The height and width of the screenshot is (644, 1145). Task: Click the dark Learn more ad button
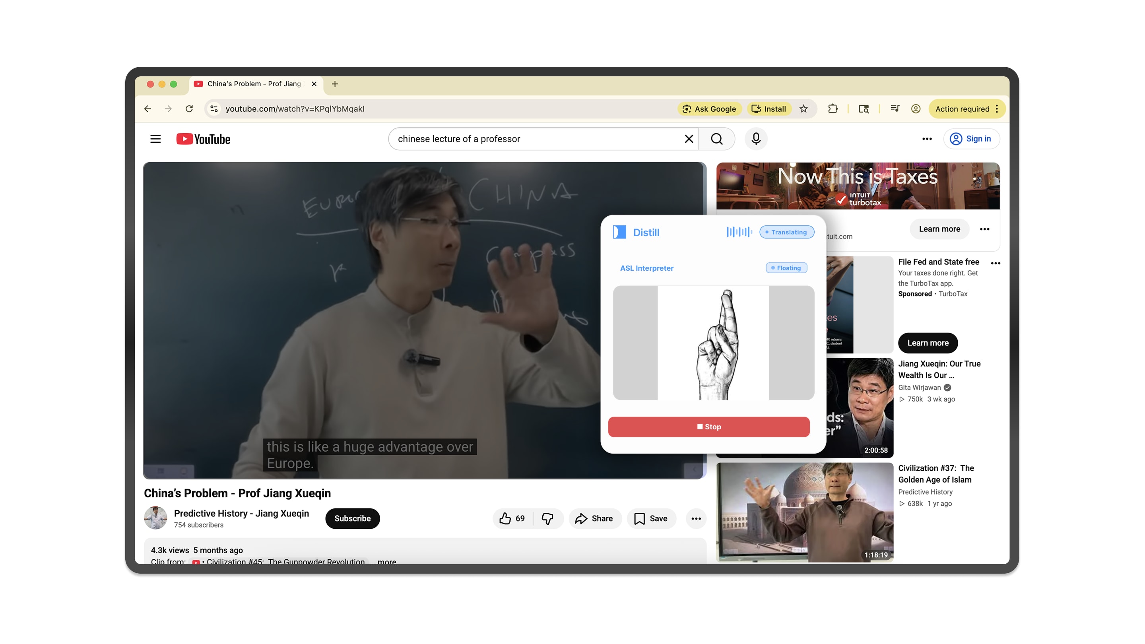point(928,343)
